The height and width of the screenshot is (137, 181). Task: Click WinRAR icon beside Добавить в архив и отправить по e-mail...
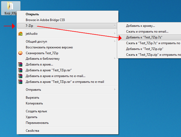coord(20,76)
